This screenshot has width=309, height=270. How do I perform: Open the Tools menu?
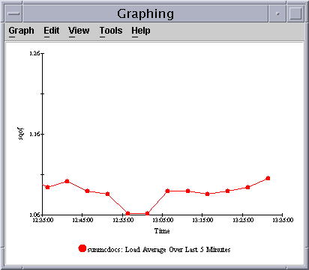tap(111, 31)
